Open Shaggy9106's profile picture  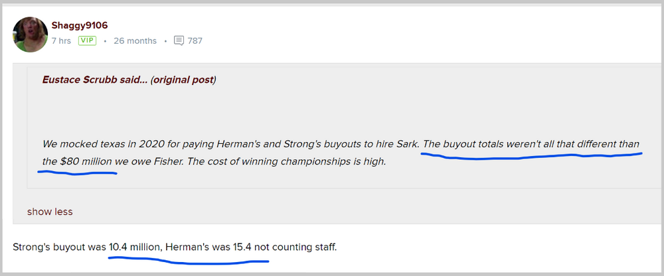30,33
